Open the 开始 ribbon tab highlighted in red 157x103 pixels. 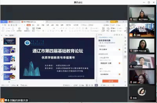point(29,25)
